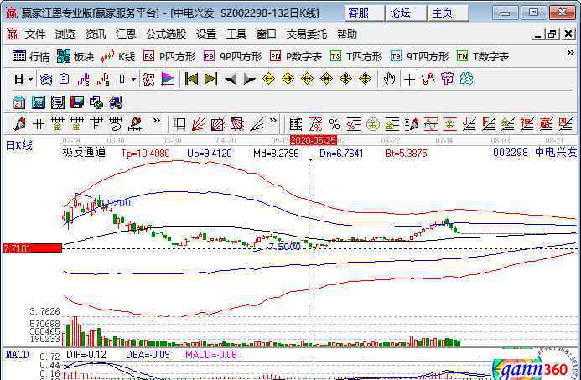The width and height of the screenshot is (581, 380).
Task: Click the MACD indicator label
Action: [x=18, y=355]
